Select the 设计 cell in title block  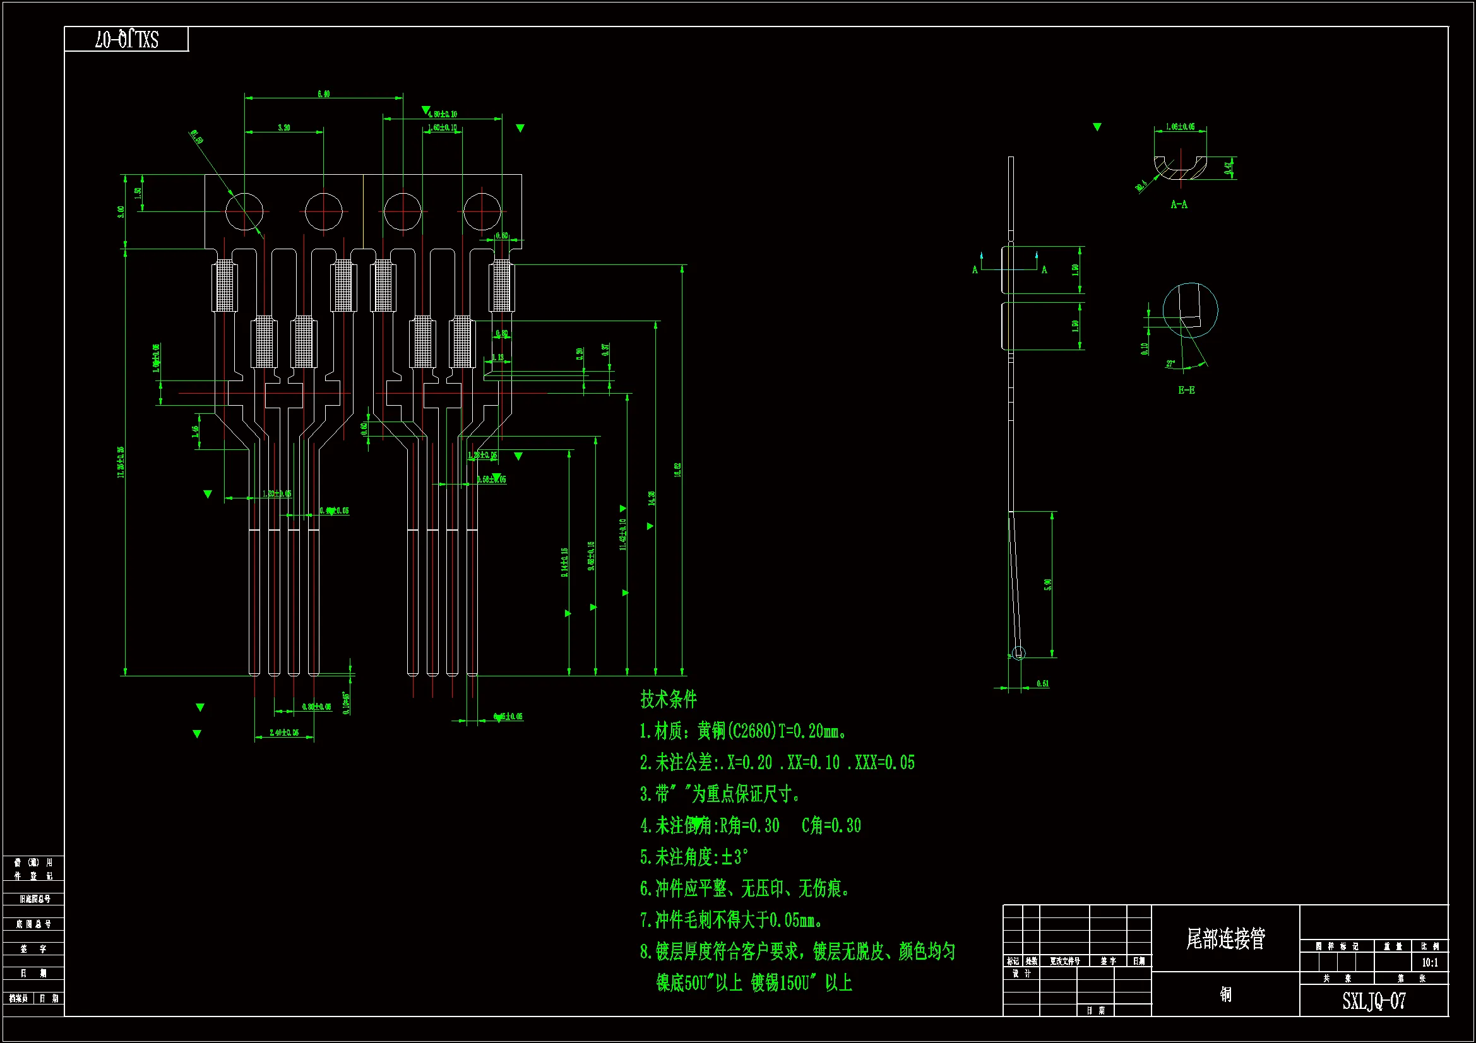coord(1021,974)
